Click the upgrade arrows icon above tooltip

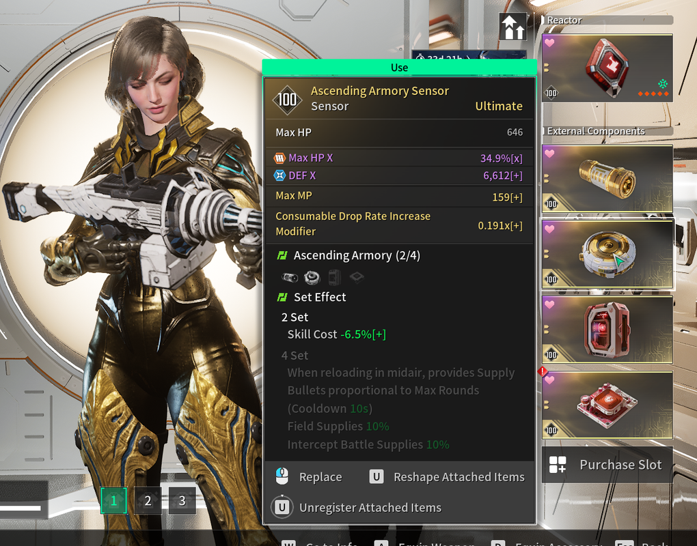tap(513, 27)
